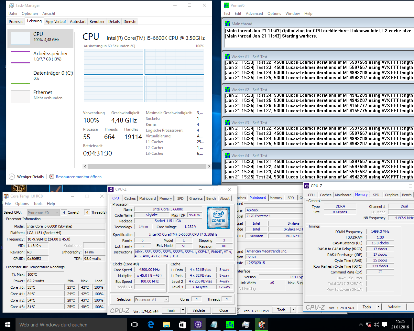Open the Task View taskbar button

[135, 325]
